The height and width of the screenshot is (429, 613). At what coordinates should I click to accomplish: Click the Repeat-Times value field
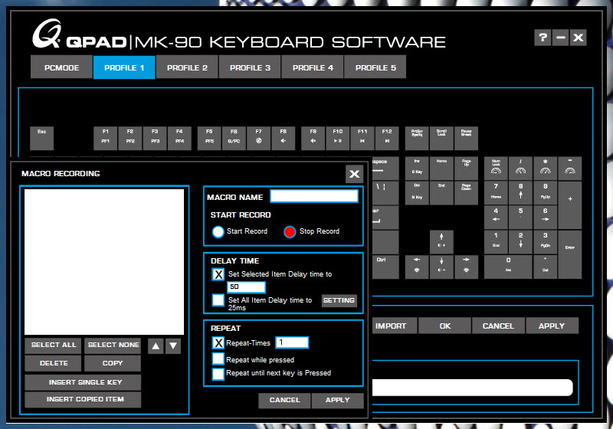click(x=292, y=342)
